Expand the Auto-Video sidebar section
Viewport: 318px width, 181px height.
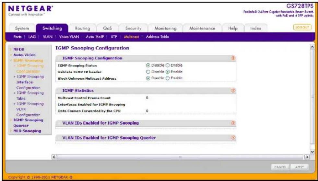click(24, 55)
